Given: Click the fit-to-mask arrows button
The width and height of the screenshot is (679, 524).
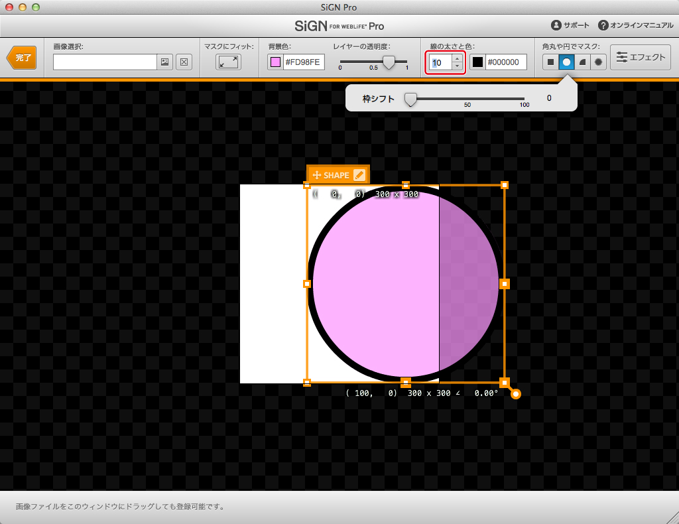Looking at the screenshot, I should [228, 62].
